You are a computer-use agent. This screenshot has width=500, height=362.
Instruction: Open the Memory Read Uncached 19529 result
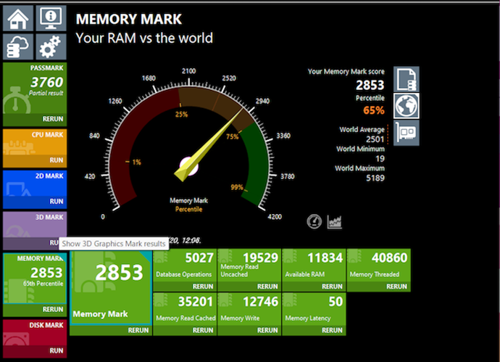tap(249, 266)
